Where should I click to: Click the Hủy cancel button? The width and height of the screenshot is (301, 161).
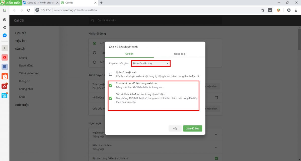click(x=175, y=128)
